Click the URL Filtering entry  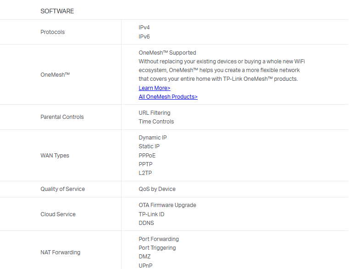tap(155, 113)
